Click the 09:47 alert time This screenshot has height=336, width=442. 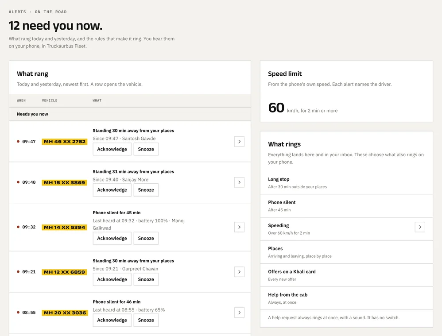pos(29,142)
